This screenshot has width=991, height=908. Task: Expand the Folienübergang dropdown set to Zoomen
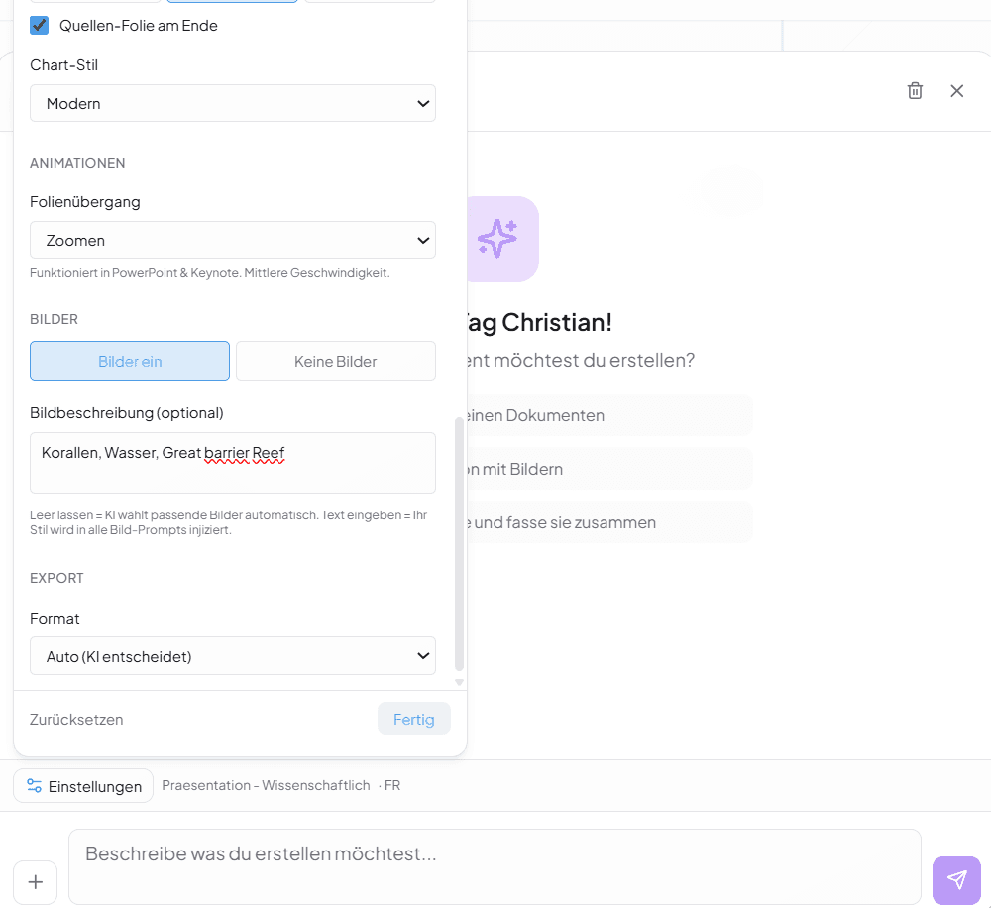(x=233, y=240)
